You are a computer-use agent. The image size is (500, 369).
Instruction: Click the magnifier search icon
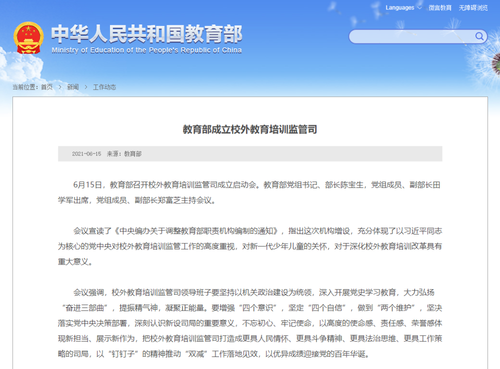(x=479, y=36)
